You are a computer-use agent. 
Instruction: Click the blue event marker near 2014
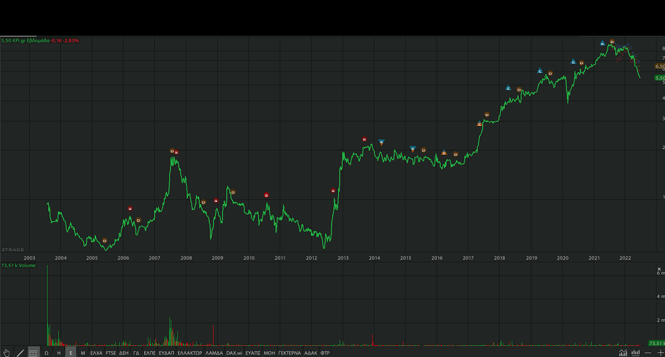381,142
